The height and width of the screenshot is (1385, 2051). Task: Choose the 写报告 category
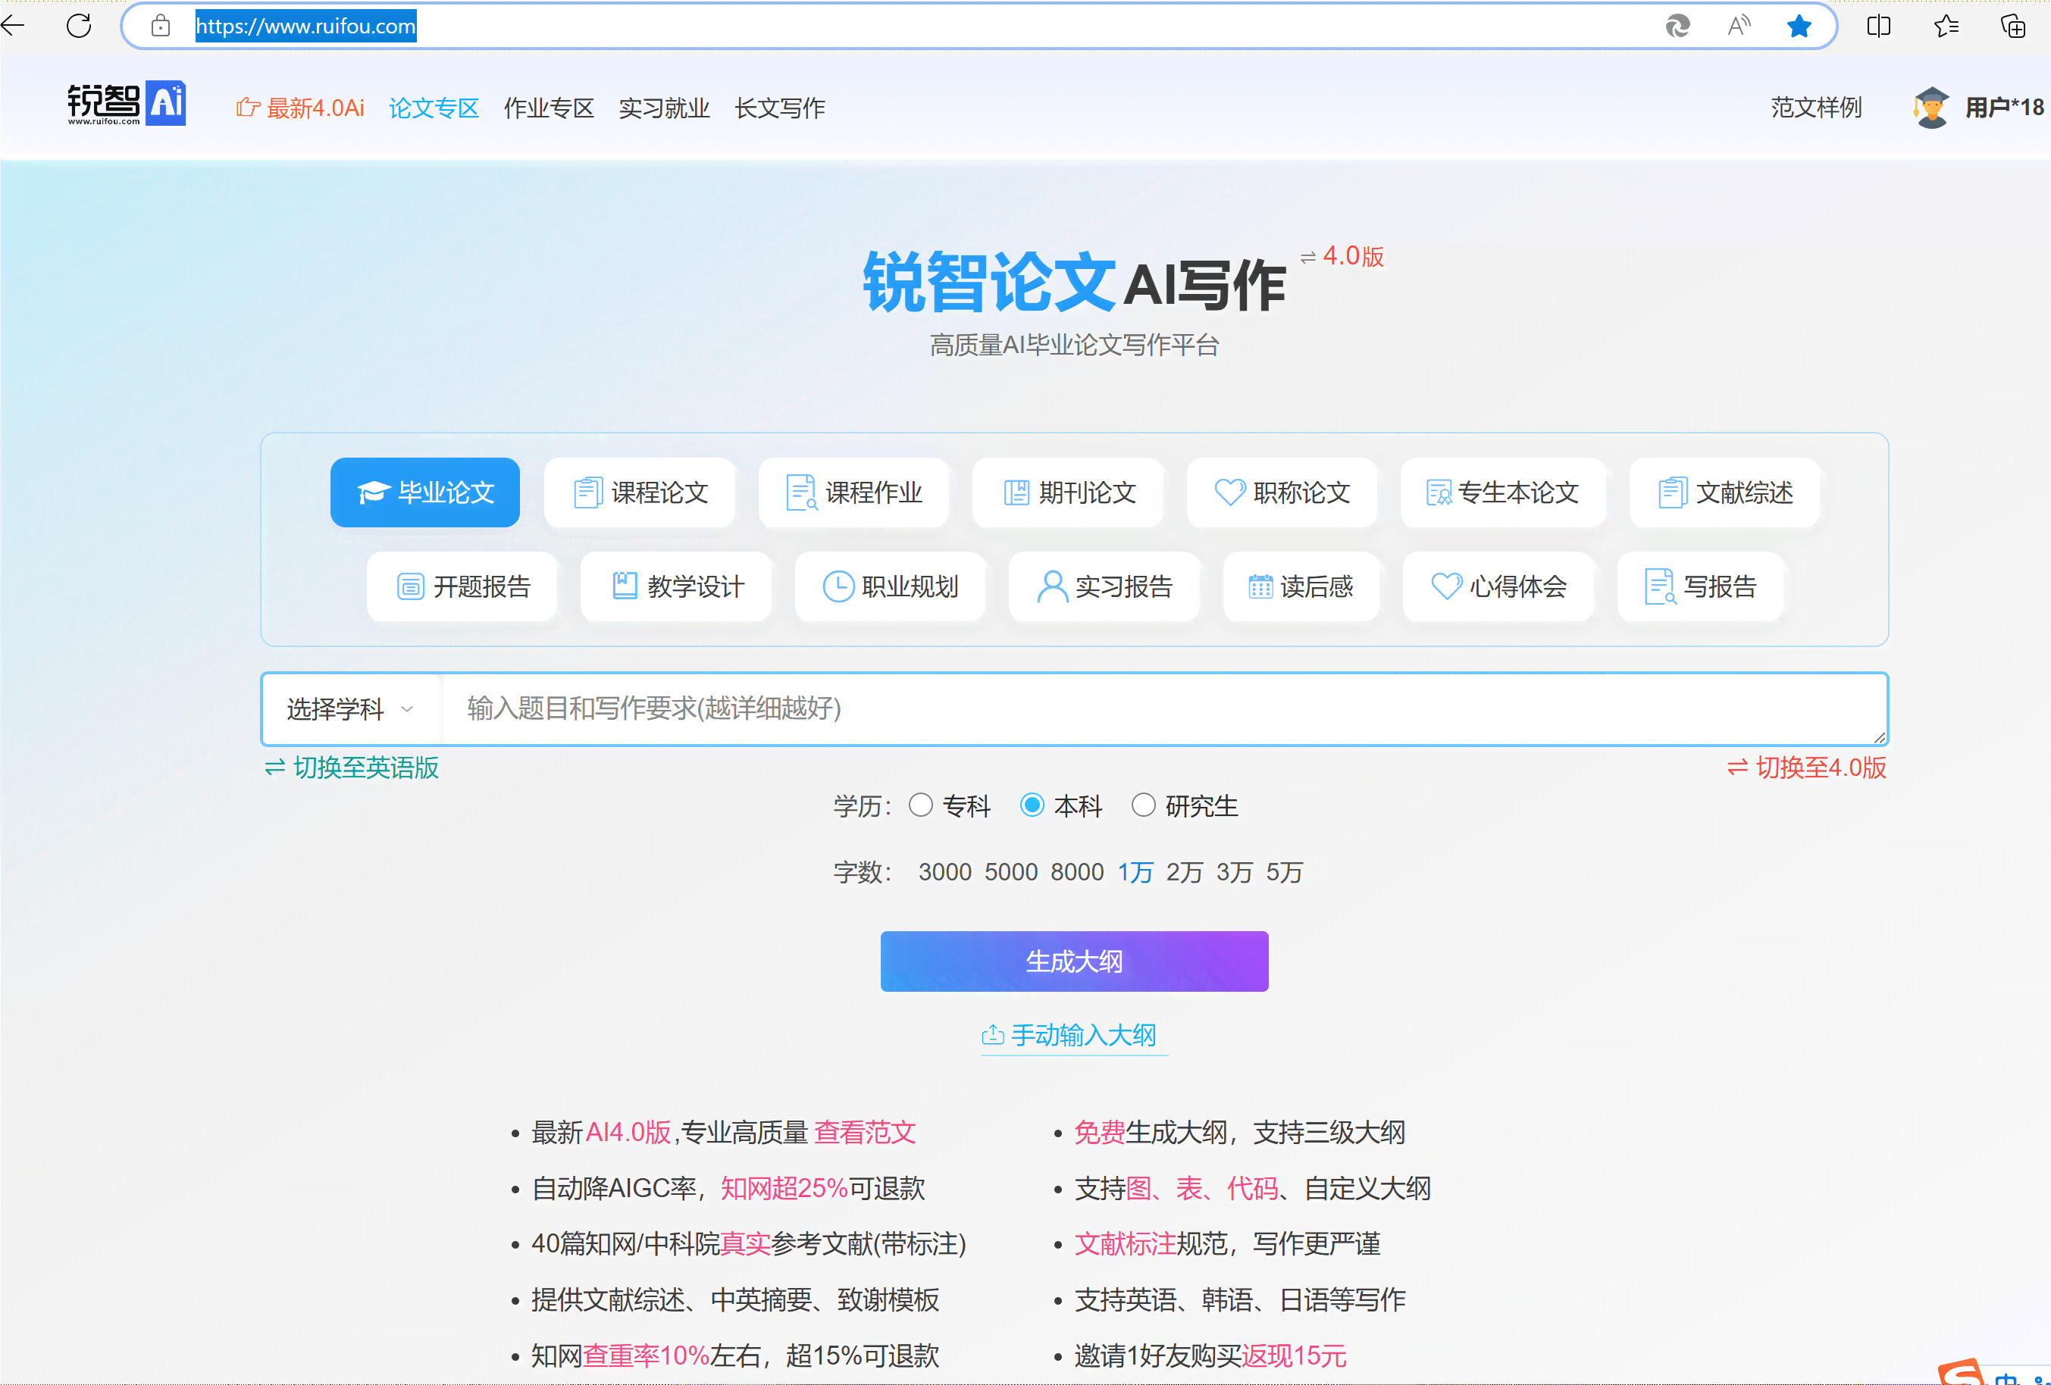point(1700,586)
